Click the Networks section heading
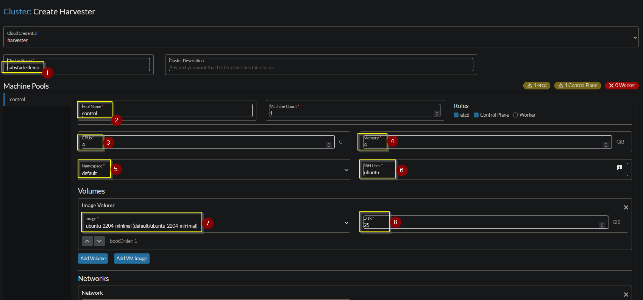Viewport: 643px width, 300px height. 94,279
